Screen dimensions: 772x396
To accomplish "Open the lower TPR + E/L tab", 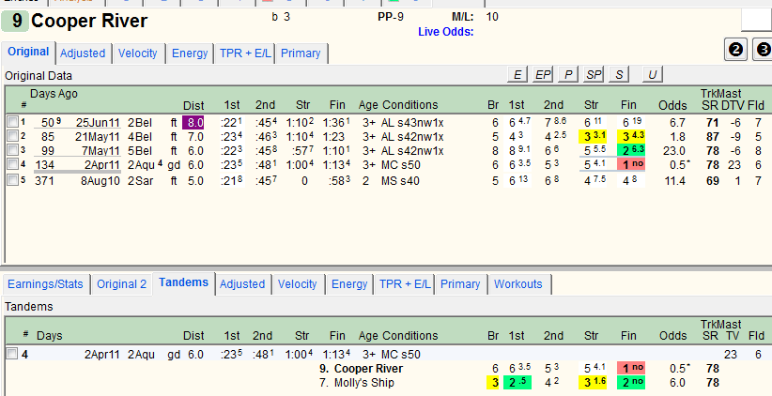I will click(404, 284).
